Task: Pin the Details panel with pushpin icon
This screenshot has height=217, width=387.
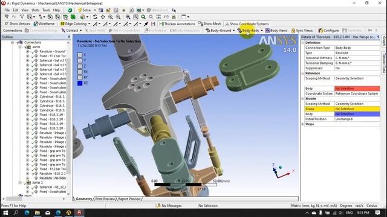Action: (x=378, y=37)
